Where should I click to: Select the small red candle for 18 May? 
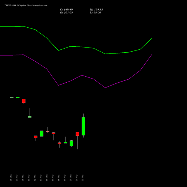click(59, 143)
